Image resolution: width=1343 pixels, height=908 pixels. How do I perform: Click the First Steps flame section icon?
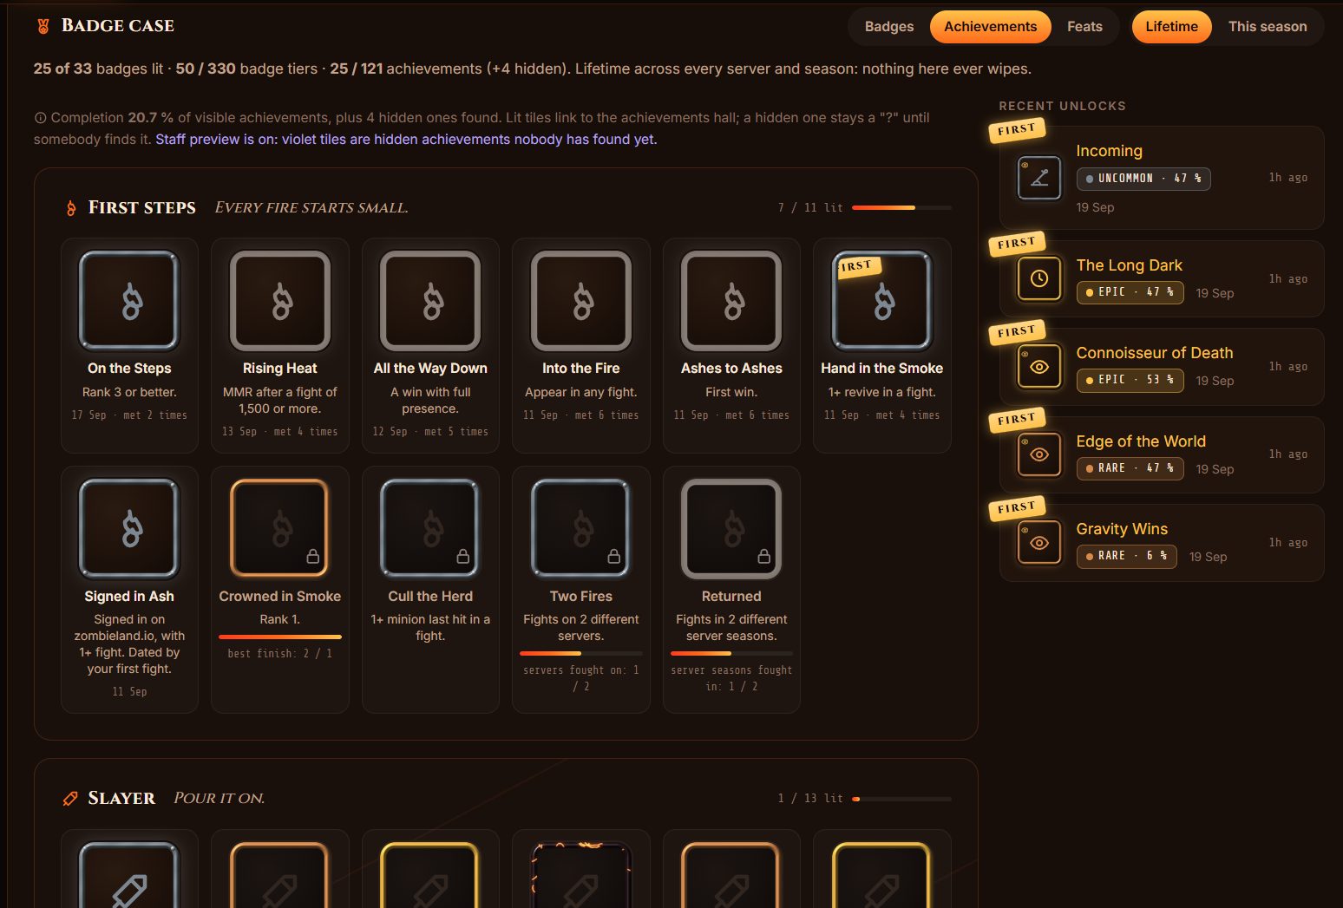click(71, 208)
